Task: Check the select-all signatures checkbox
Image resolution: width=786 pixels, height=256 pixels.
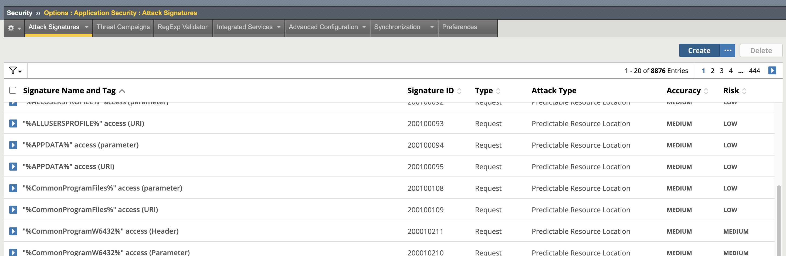Action: 12,90
